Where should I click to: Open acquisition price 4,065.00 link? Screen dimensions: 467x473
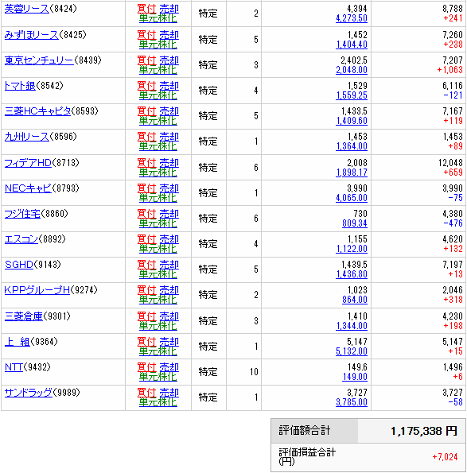[x=352, y=198]
